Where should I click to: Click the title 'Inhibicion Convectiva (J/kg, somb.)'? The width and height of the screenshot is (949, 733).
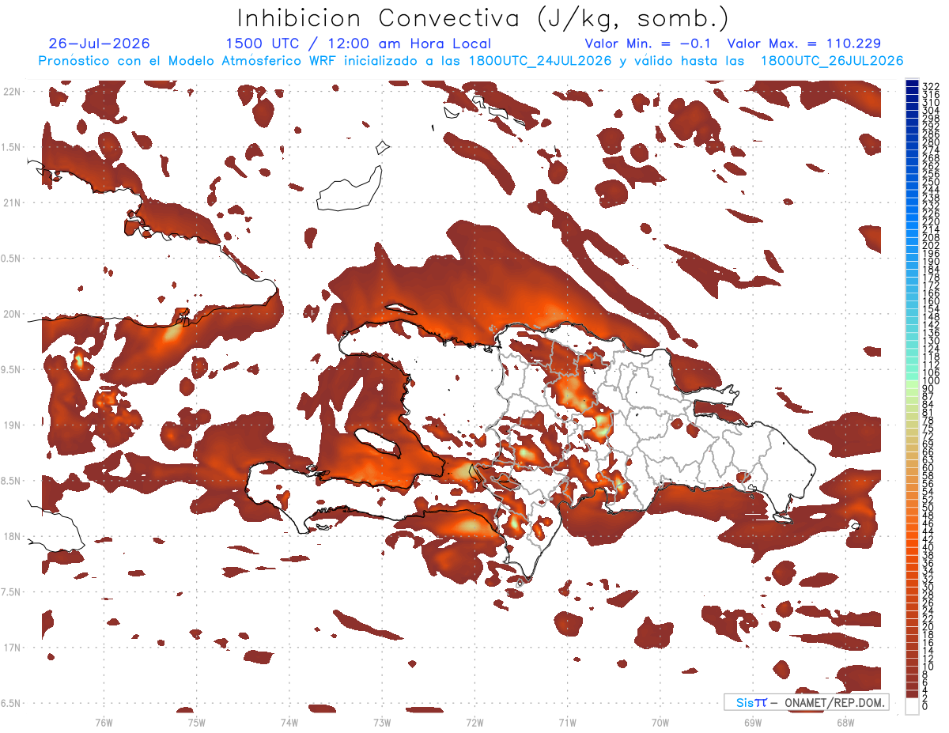point(483,18)
